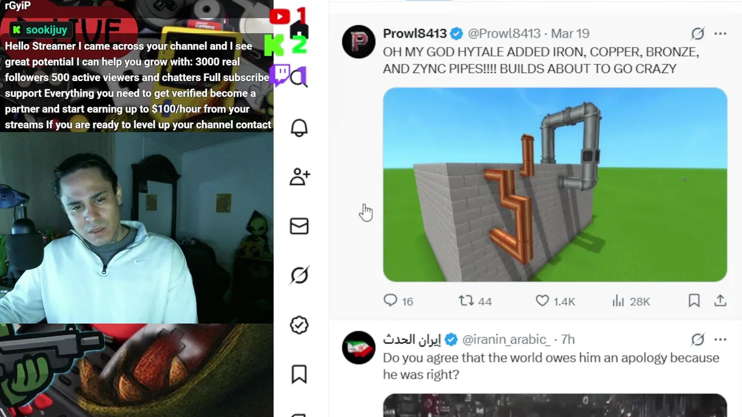The height and width of the screenshot is (417, 742).
Task: Open the search magnifier in sidebar
Action: coord(299,78)
